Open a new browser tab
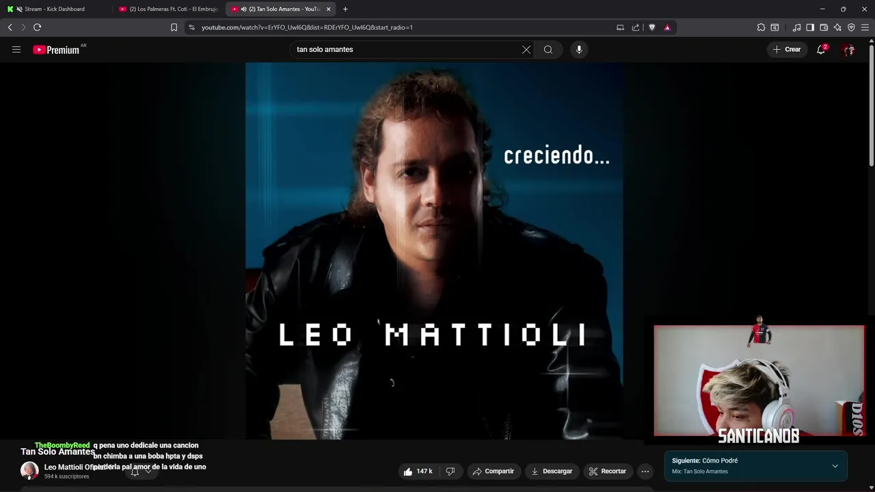The image size is (875, 492). click(x=345, y=9)
